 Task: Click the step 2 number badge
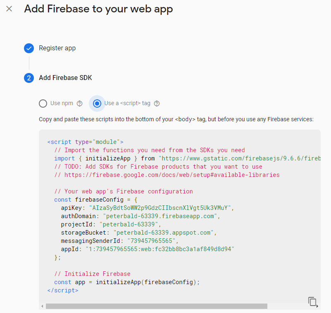pyautogui.click(x=29, y=78)
